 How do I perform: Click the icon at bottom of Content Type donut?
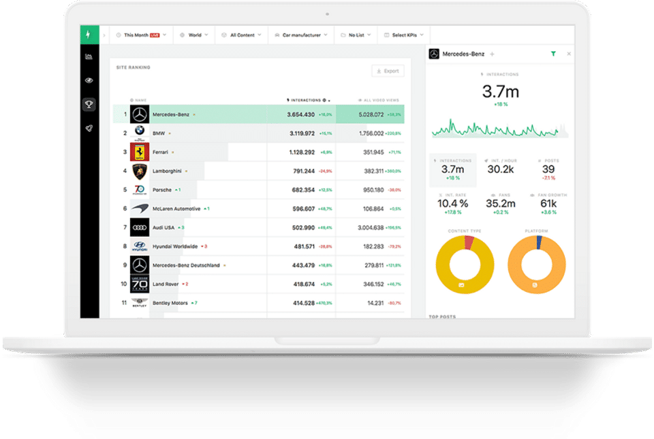coord(462,285)
